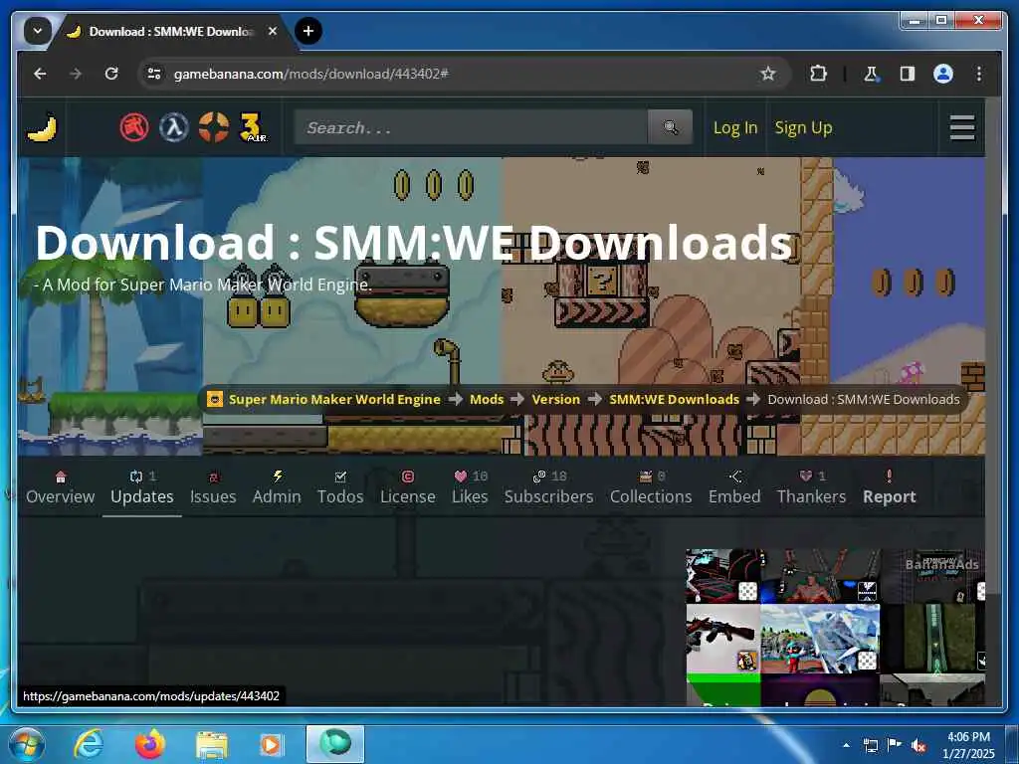
Task: Open the browser extensions puzzle icon
Action: click(818, 74)
